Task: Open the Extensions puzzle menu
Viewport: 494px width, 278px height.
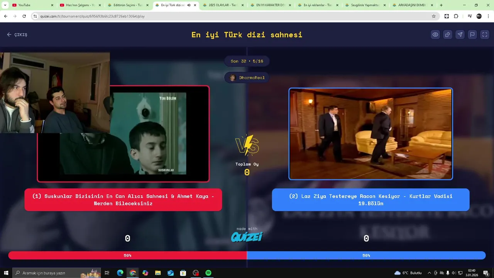Action: point(456,16)
